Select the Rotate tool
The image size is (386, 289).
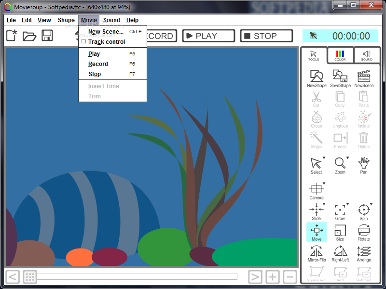(364, 233)
